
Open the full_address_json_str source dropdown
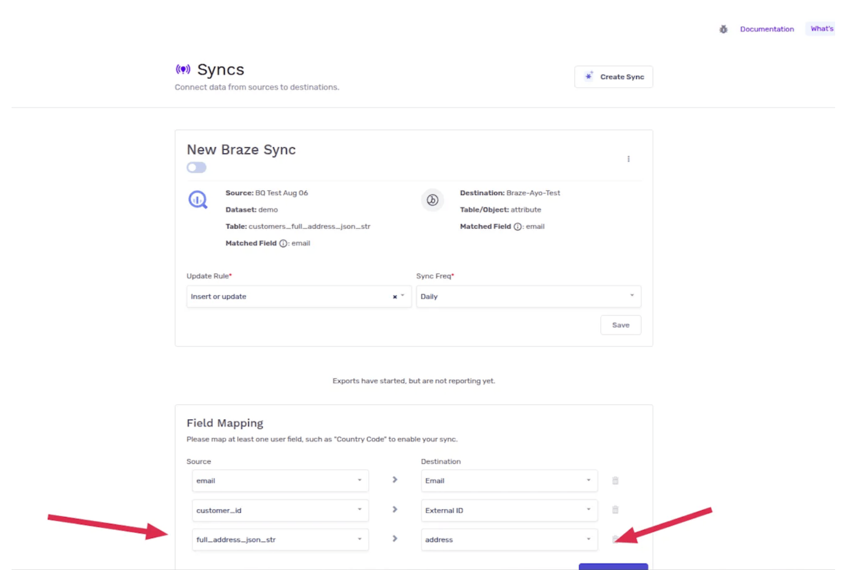click(280, 540)
